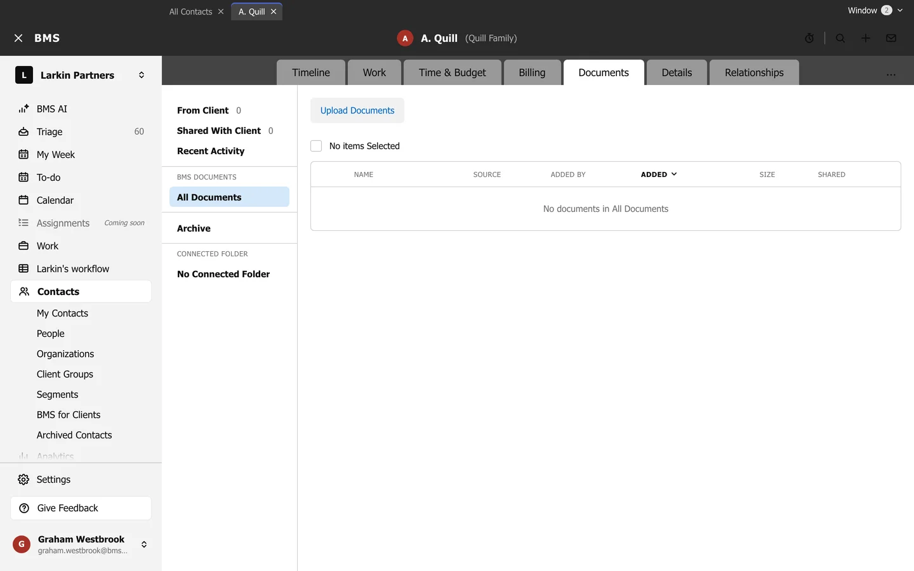Click the Give Feedback question mark icon

(24, 508)
